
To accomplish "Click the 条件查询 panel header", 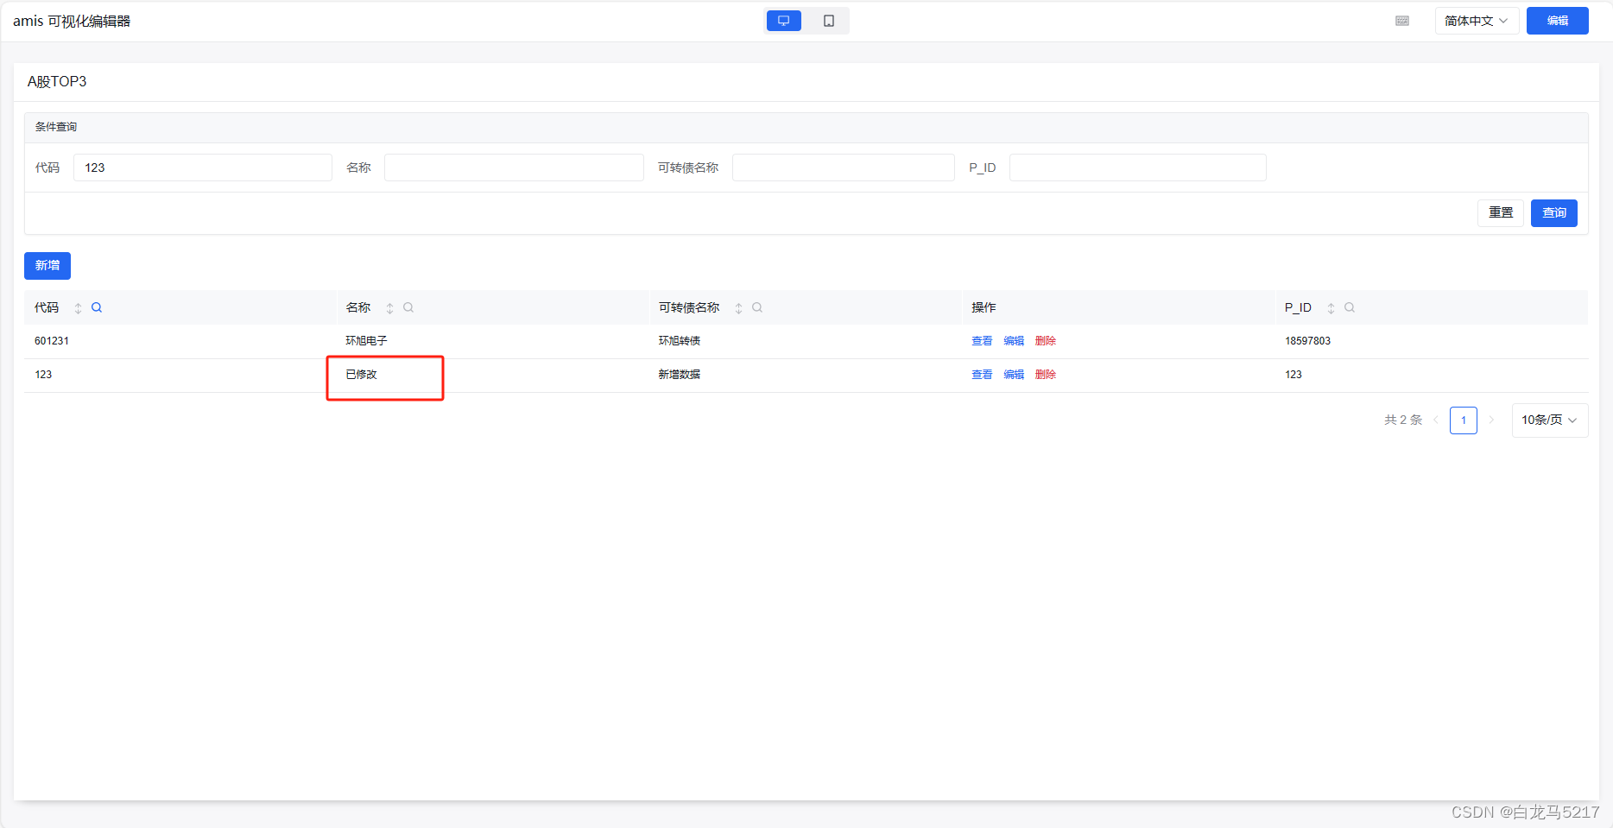I will [56, 127].
